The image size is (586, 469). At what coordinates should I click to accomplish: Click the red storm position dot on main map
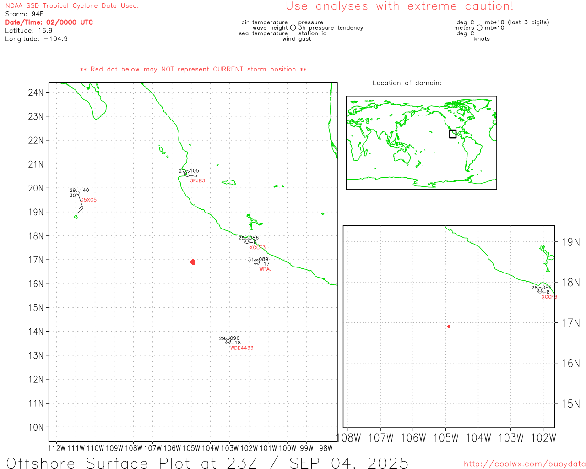[193, 262]
